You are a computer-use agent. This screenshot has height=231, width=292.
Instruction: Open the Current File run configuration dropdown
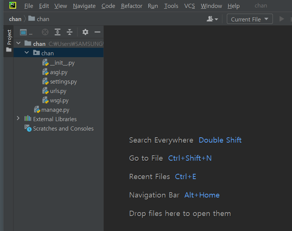(249, 19)
